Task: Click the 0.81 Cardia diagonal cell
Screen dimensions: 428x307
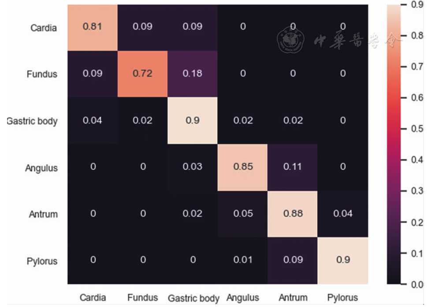Action: tap(93, 26)
